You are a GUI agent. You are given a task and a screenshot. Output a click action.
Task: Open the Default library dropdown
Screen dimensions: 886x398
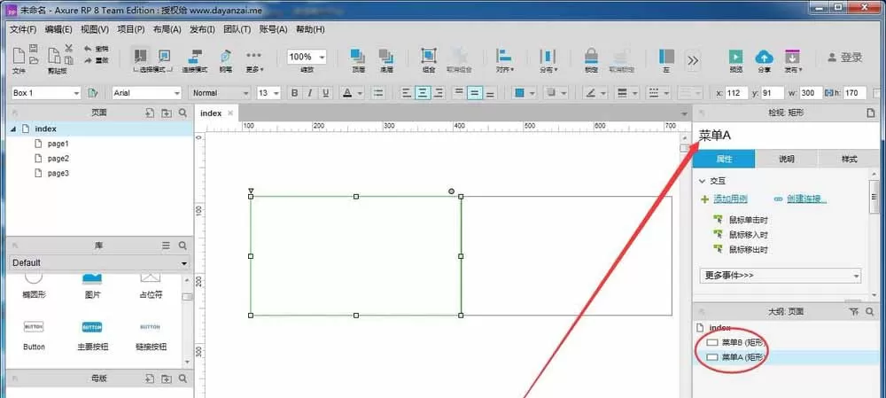(100, 263)
